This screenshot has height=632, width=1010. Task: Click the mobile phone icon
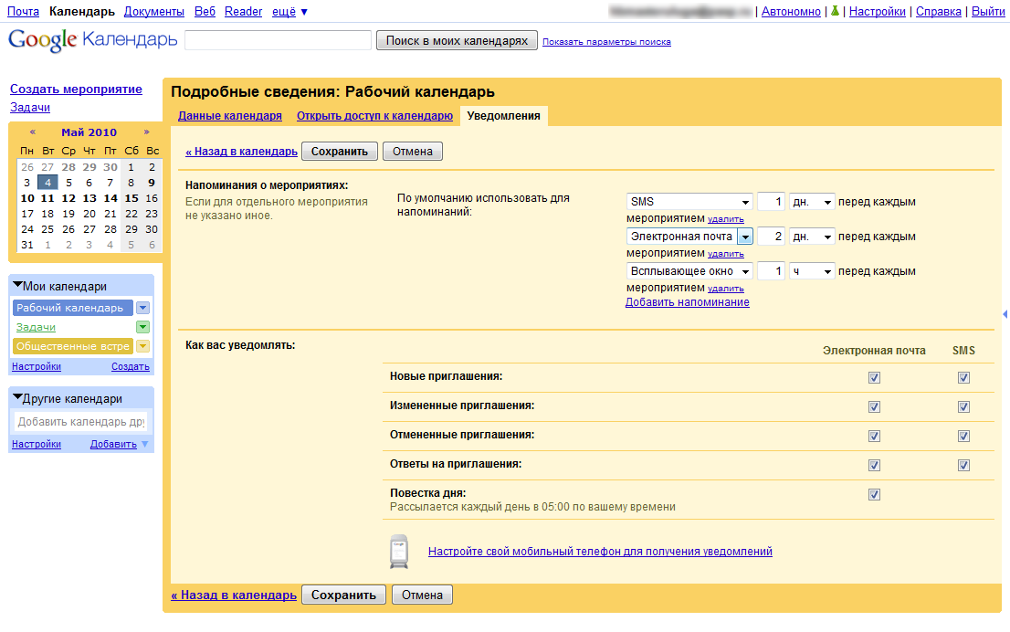[x=398, y=552]
